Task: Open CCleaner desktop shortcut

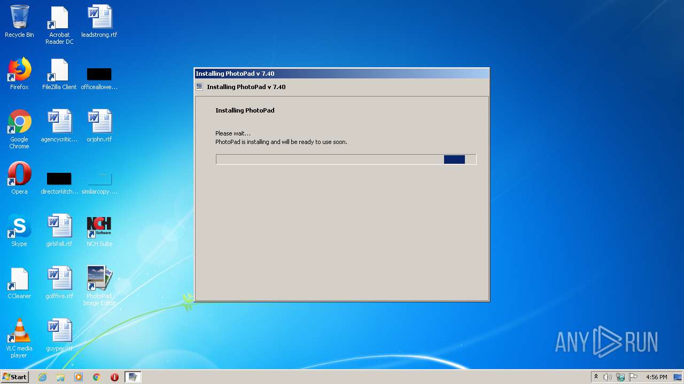Action: pyautogui.click(x=19, y=283)
